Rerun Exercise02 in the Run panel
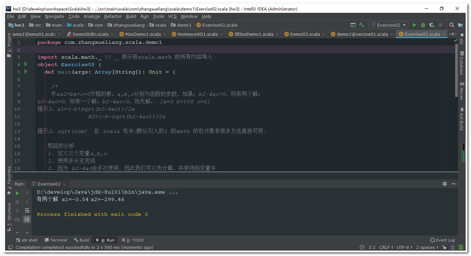The image size is (471, 256). (18, 193)
